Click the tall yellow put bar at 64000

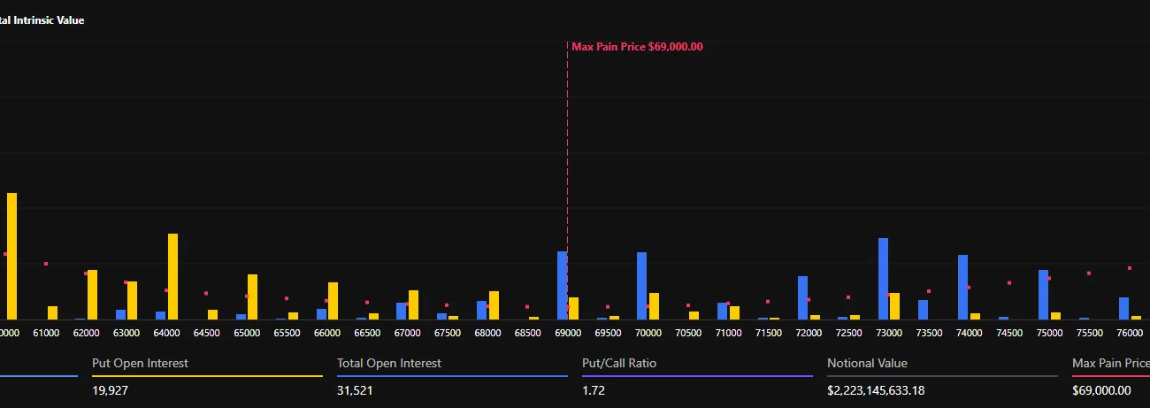pyautogui.click(x=172, y=276)
